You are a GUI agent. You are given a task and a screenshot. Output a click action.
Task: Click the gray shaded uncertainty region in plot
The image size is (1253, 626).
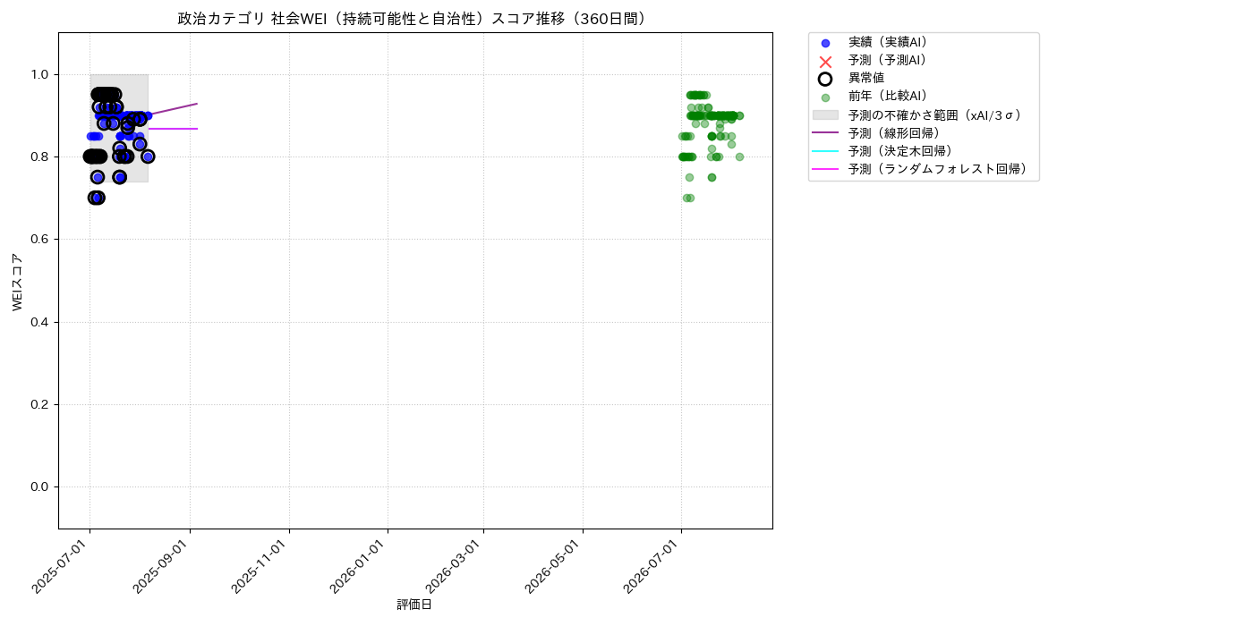click(119, 128)
